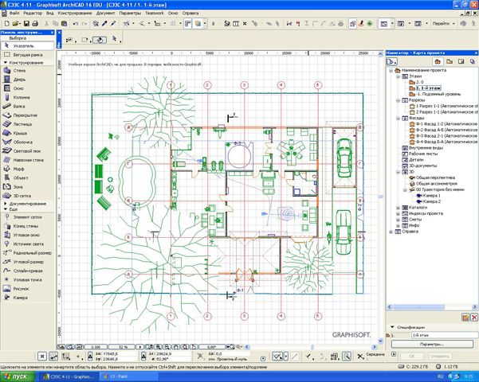Click the Windows Пуск start button
Viewport: 479px width, 382px height.
18,376
